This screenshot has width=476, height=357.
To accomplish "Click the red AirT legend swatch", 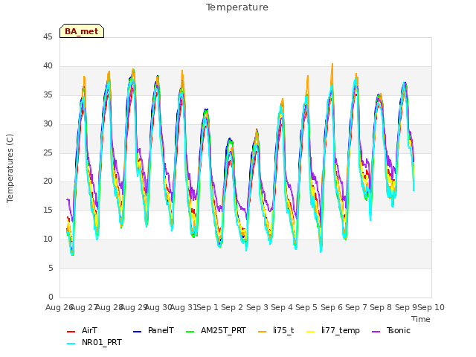I will click(x=71, y=332).
